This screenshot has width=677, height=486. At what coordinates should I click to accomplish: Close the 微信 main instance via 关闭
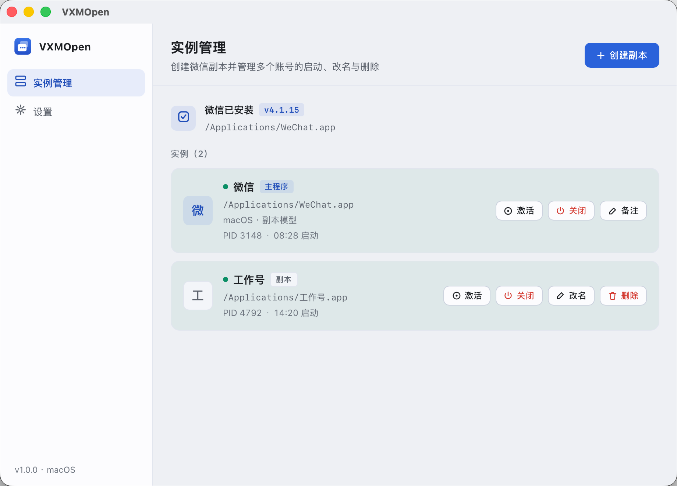[571, 211]
